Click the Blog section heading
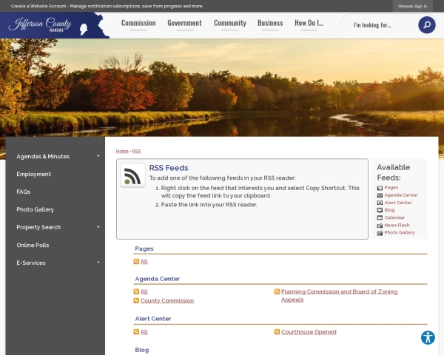The height and width of the screenshot is (355, 444). tap(142, 350)
